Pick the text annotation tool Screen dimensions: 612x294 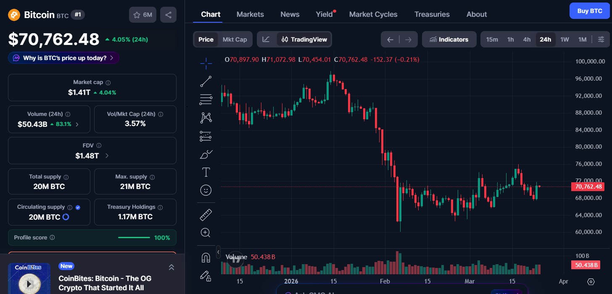click(x=206, y=172)
